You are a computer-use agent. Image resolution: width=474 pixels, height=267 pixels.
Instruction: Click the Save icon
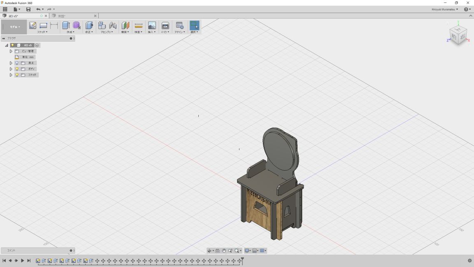pyautogui.click(x=28, y=9)
